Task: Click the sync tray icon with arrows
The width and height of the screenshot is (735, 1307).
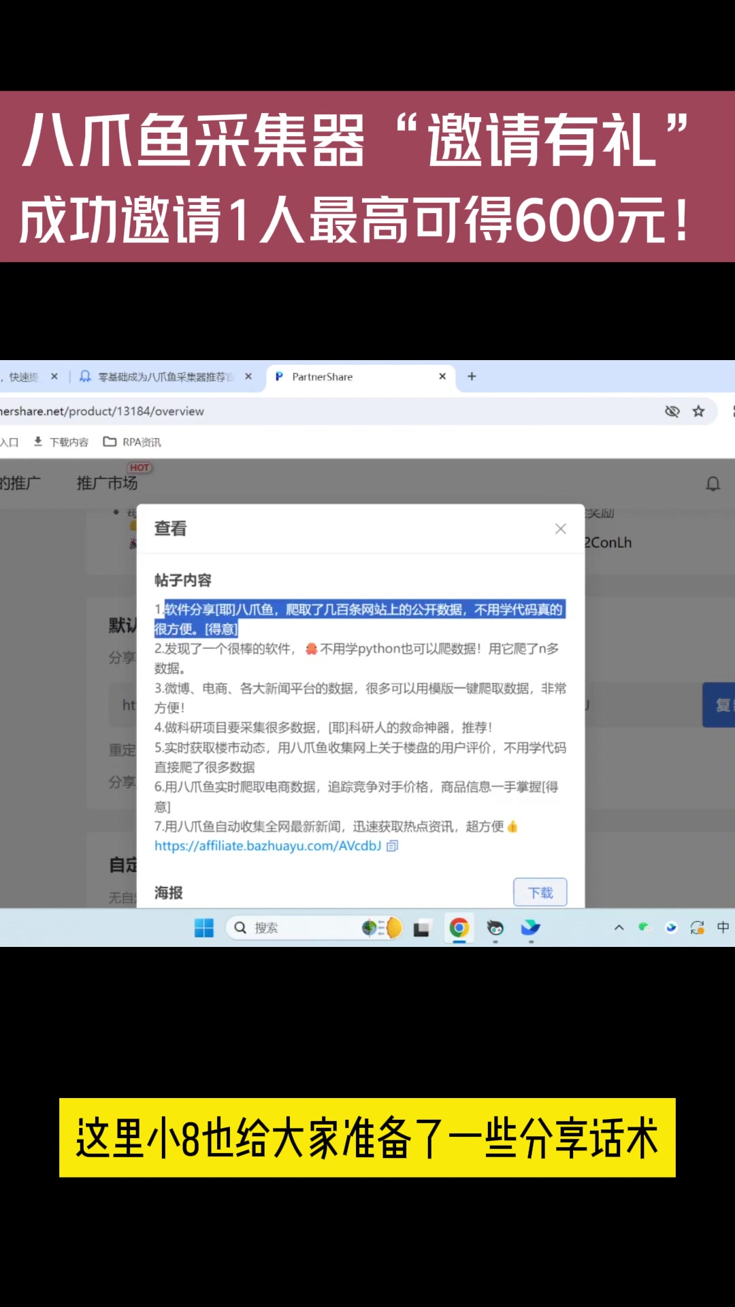Action: [x=697, y=927]
